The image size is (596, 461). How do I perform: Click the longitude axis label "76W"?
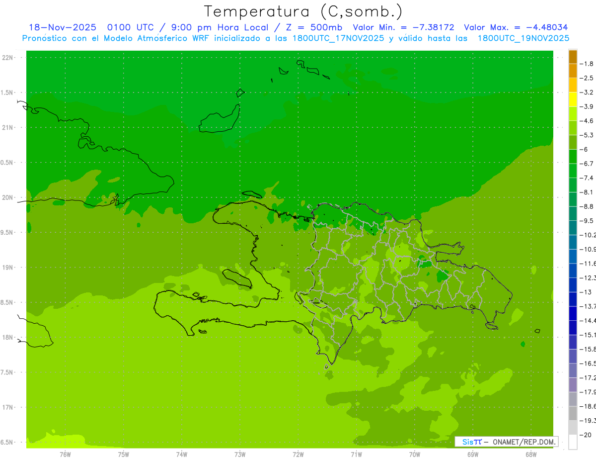pyautogui.click(x=65, y=454)
